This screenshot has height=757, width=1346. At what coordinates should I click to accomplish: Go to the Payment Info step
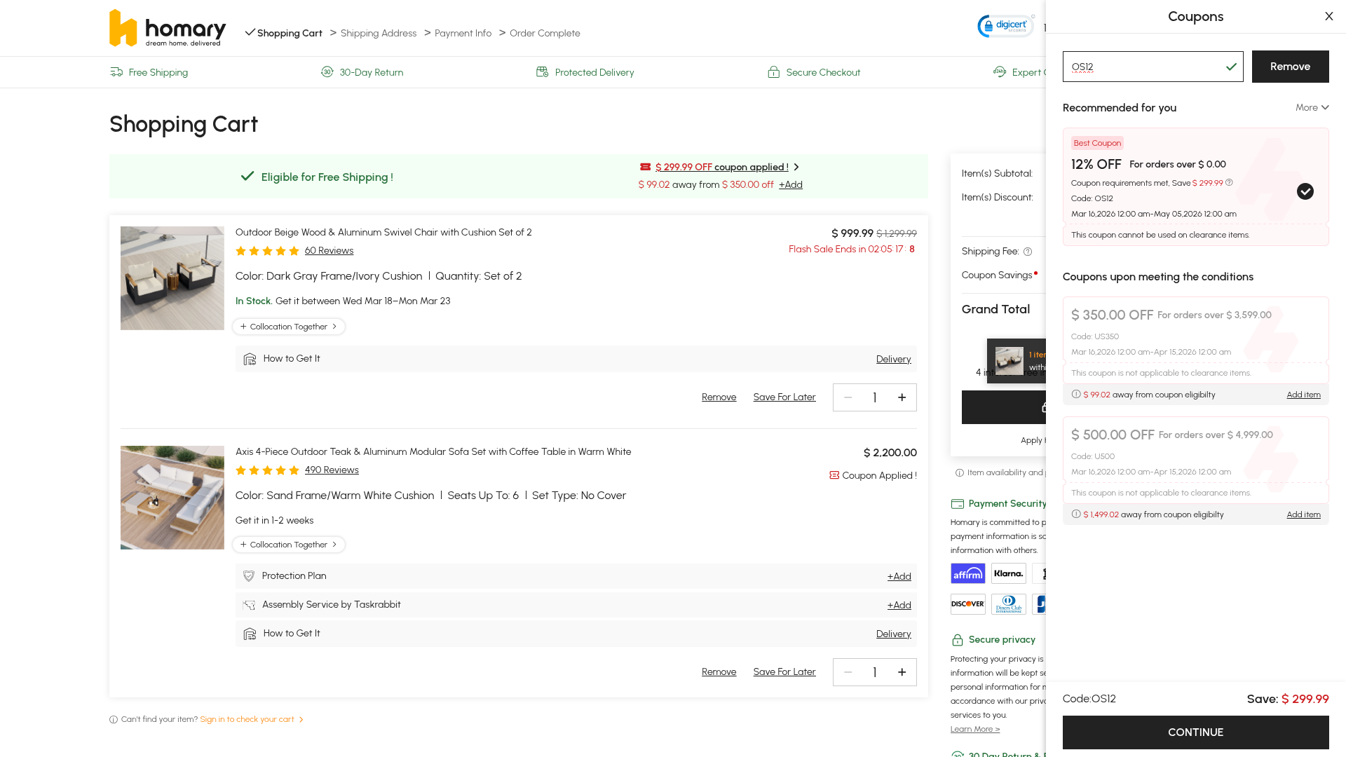463,33
